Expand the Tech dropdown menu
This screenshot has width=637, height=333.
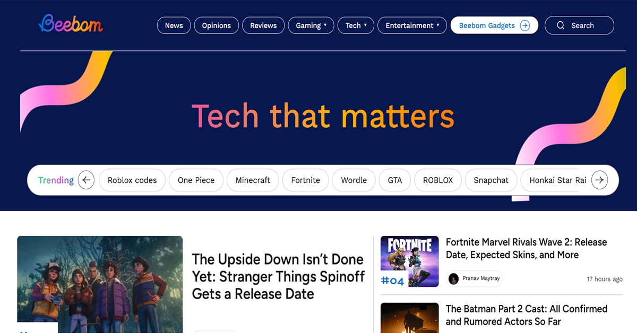[x=356, y=25]
